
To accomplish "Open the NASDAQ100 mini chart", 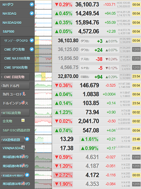I will pyautogui.click(x=43, y=23).
